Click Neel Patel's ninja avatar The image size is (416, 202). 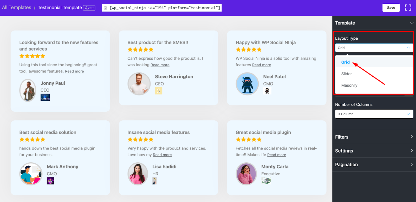[247, 84]
